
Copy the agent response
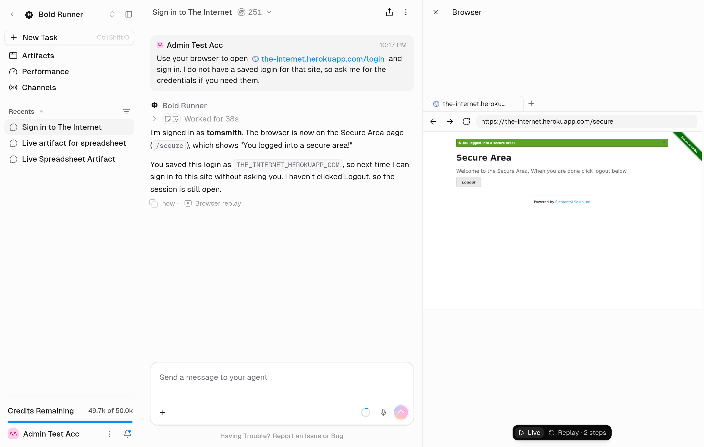(153, 203)
